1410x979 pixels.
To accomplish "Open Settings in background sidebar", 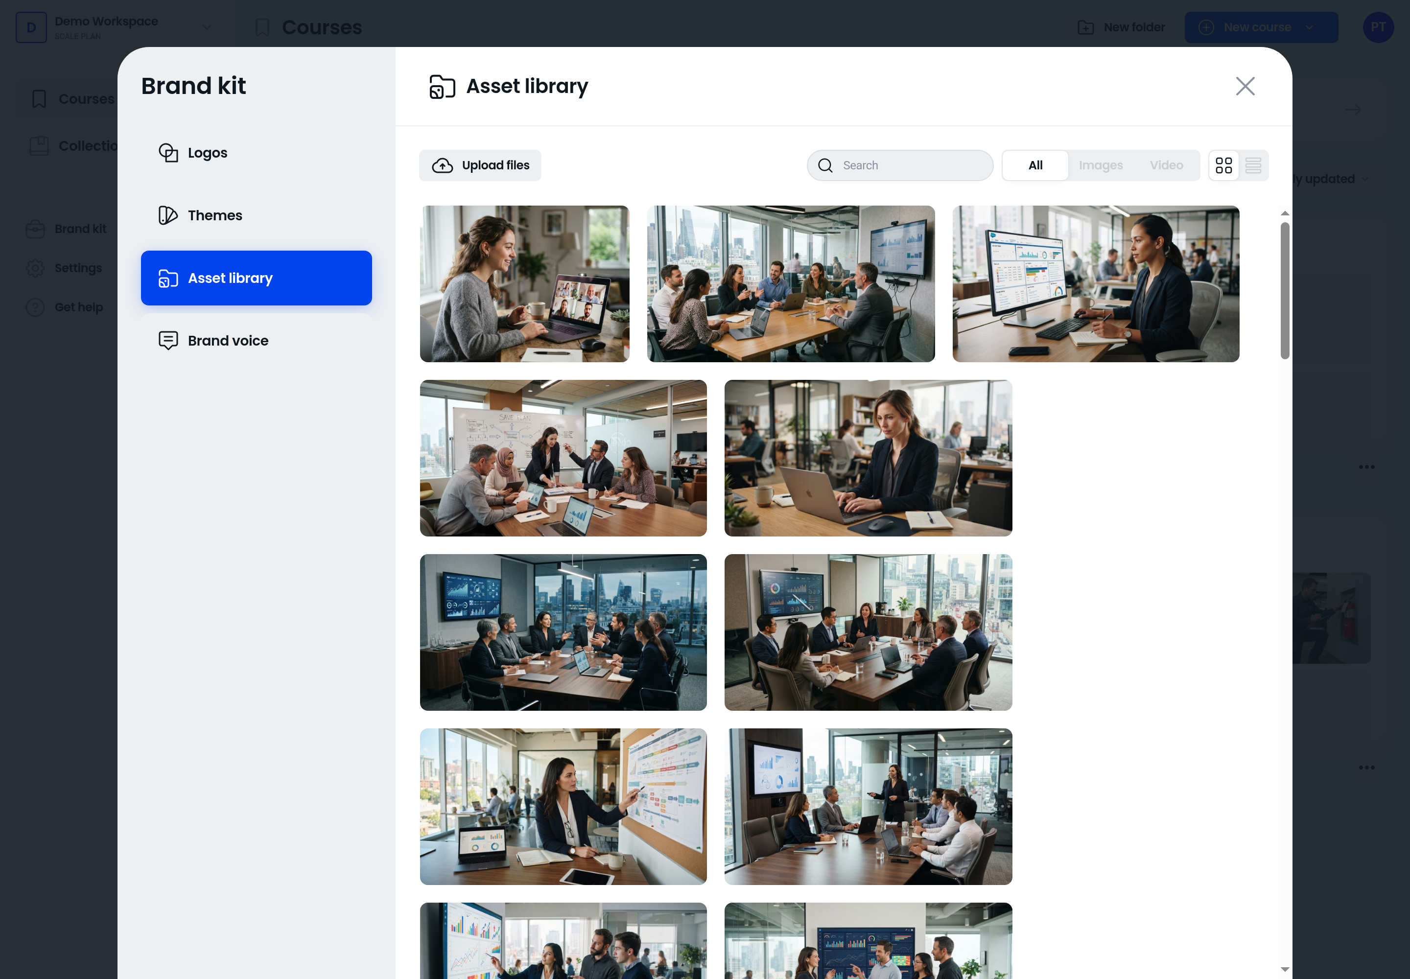I will [64, 268].
